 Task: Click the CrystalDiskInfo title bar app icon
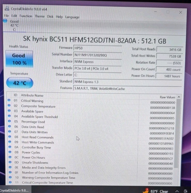(x=7, y=9)
